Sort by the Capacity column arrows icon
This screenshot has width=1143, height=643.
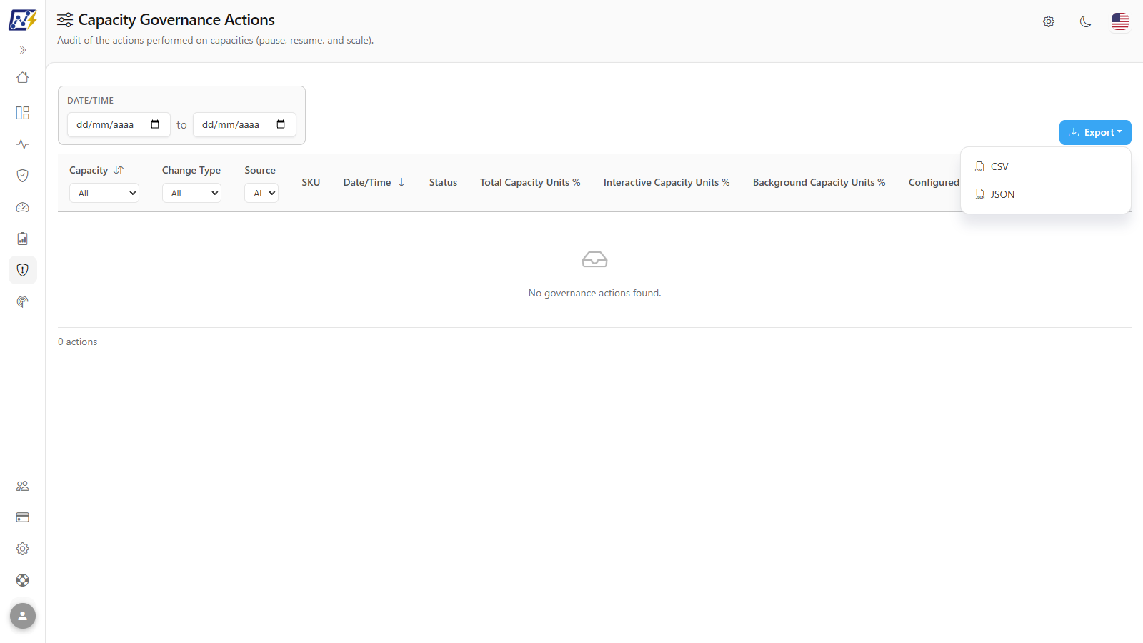click(119, 170)
